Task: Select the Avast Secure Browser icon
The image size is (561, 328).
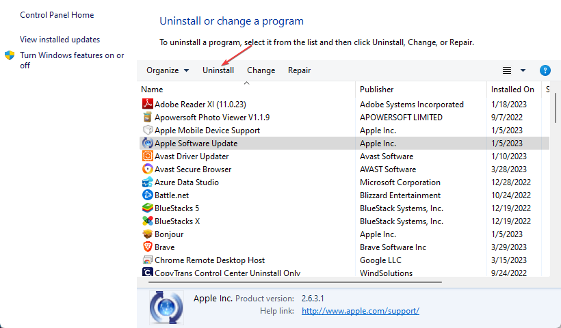Action: pos(147,169)
